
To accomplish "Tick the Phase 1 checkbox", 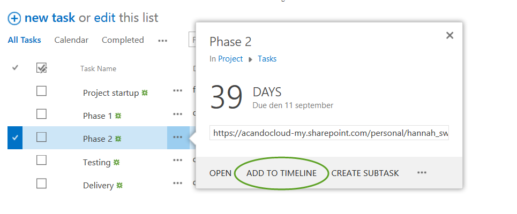I will (41, 114).
